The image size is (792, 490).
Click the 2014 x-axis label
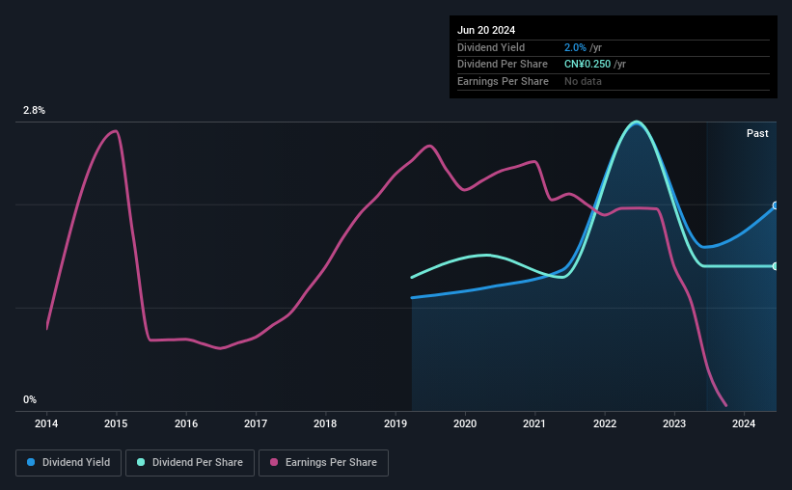pyautogui.click(x=46, y=423)
